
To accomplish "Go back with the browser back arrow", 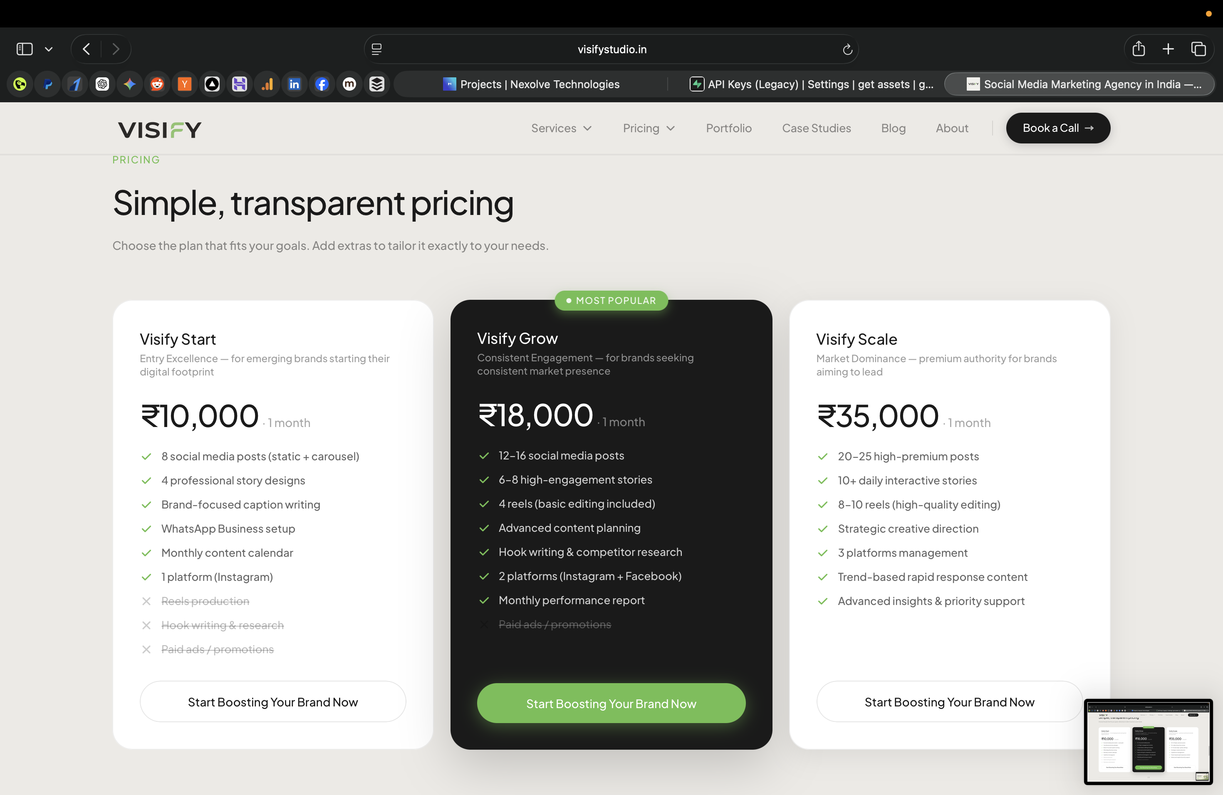I will [x=87, y=49].
